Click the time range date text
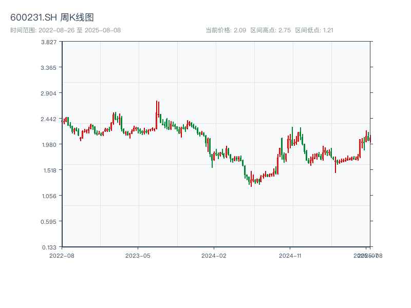The image size is (411, 308). (65, 30)
